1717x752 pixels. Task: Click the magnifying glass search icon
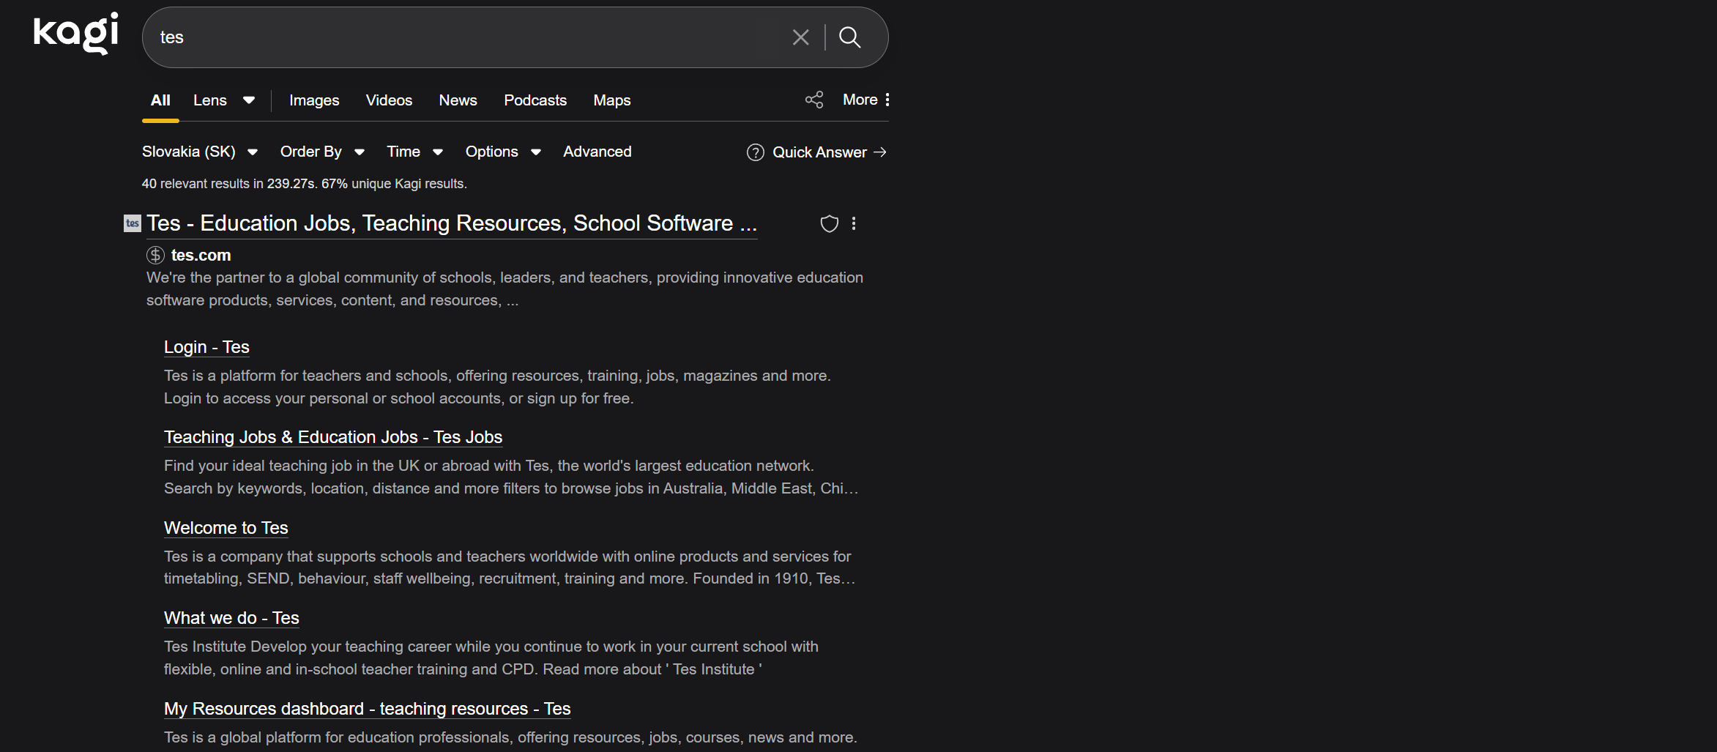click(849, 37)
